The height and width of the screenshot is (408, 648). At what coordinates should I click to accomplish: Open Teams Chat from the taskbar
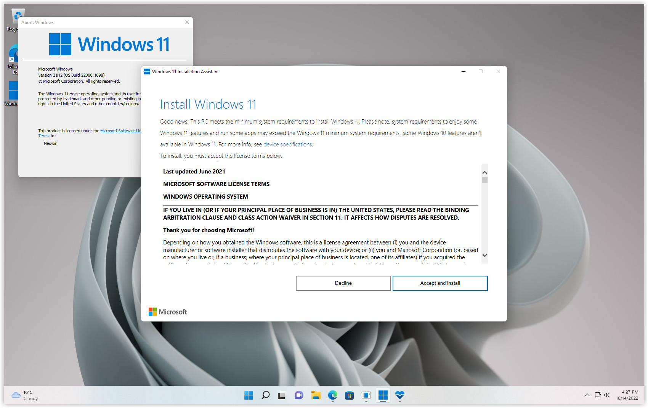299,395
